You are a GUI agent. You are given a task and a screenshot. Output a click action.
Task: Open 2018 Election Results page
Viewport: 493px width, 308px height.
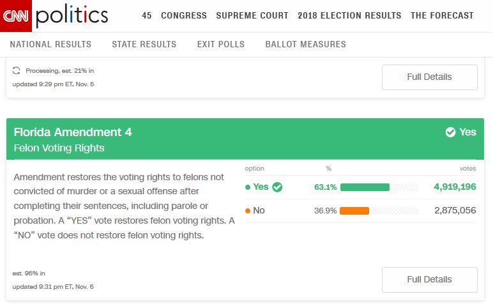(349, 15)
